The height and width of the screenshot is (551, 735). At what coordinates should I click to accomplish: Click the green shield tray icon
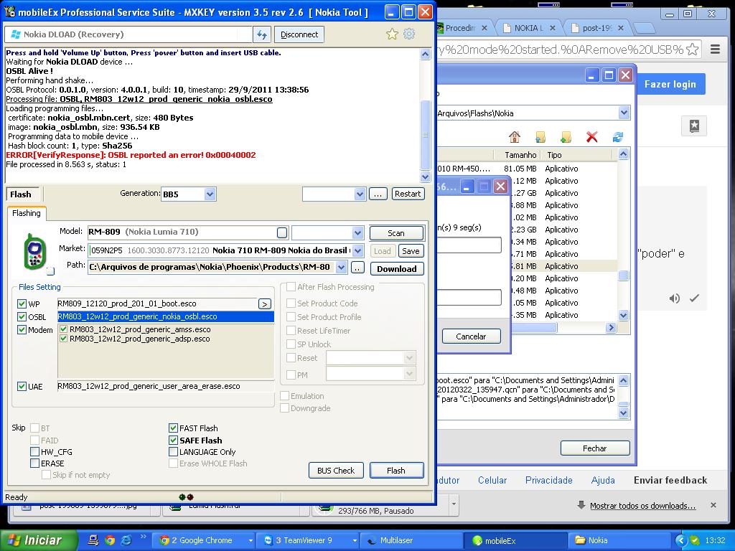(x=695, y=540)
